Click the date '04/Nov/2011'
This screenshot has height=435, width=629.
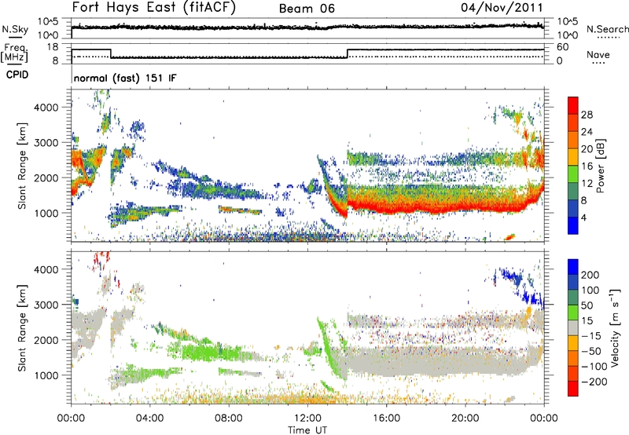(x=502, y=7)
